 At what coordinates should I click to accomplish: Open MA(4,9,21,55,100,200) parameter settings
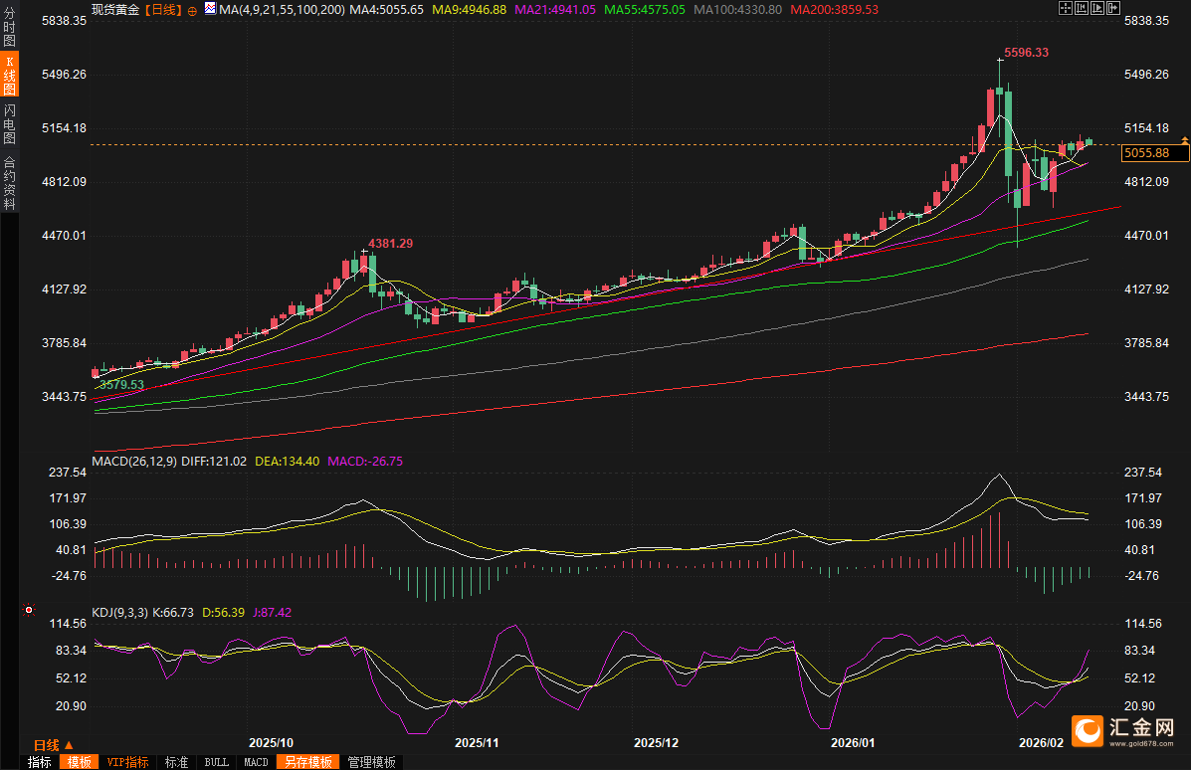(282, 9)
